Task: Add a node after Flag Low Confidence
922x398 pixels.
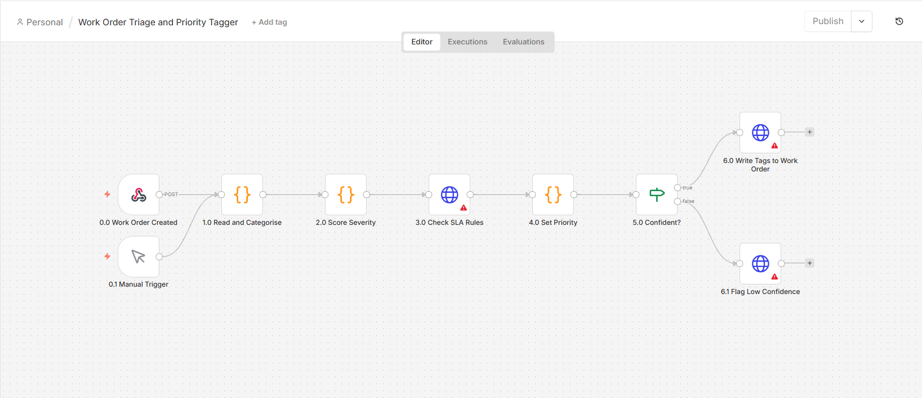Action: [809, 263]
